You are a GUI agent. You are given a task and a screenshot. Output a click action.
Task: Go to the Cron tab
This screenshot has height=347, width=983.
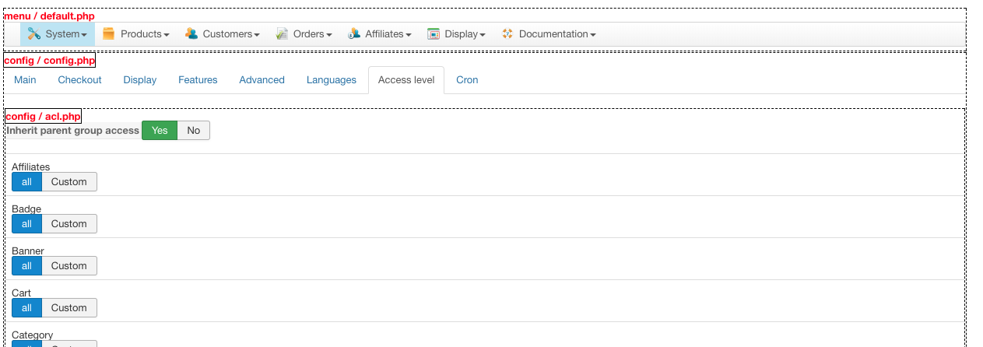pyautogui.click(x=467, y=80)
